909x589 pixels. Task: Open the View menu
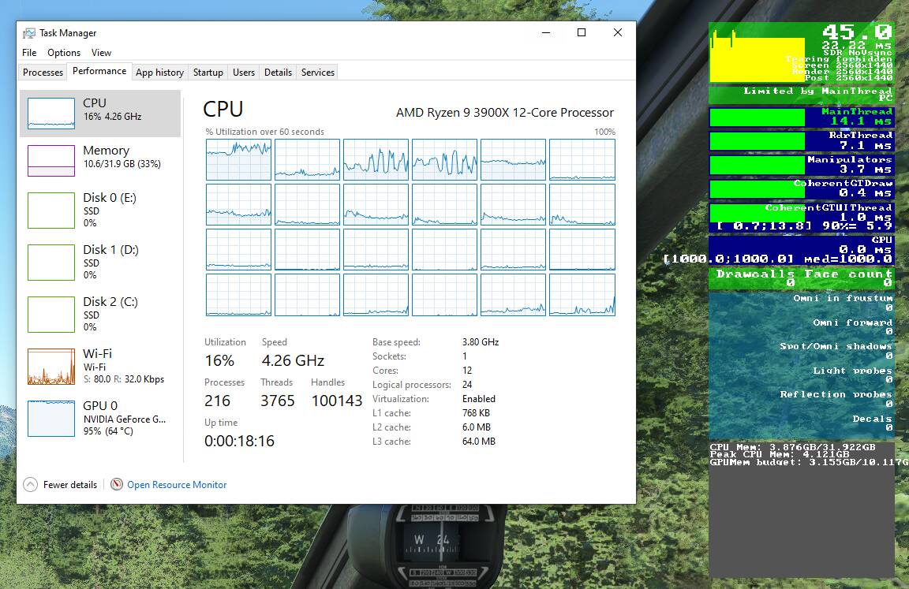click(x=101, y=53)
